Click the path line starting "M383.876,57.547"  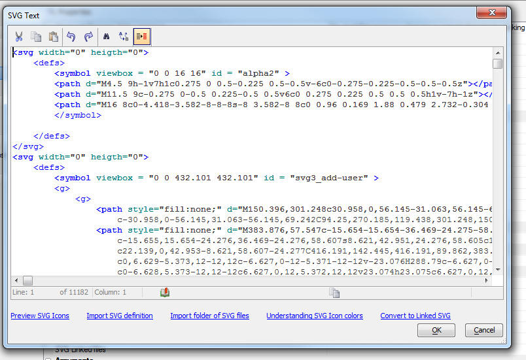[x=294, y=230]
